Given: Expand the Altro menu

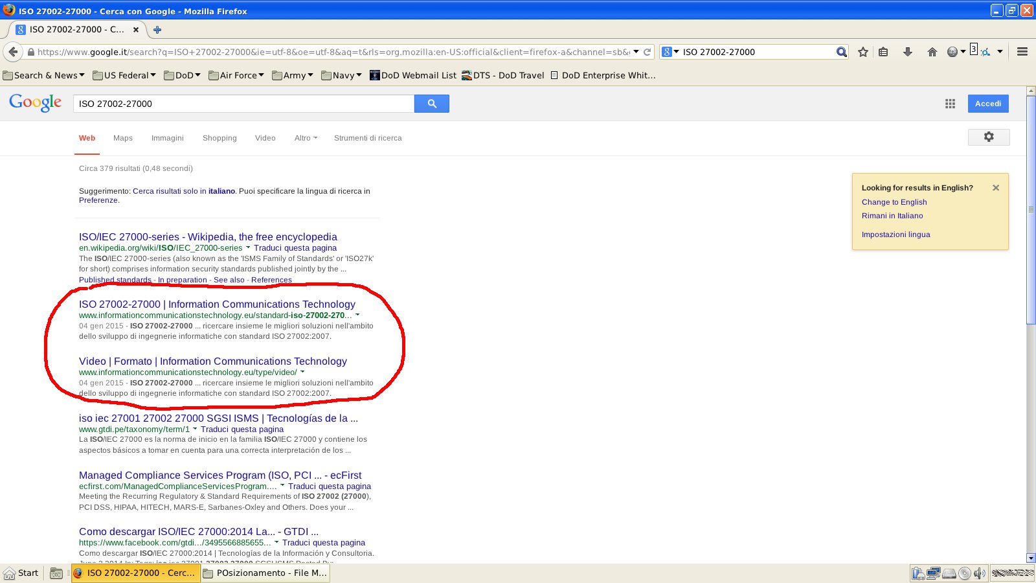Looking at the screenshot, I should (x=306, y=138).
